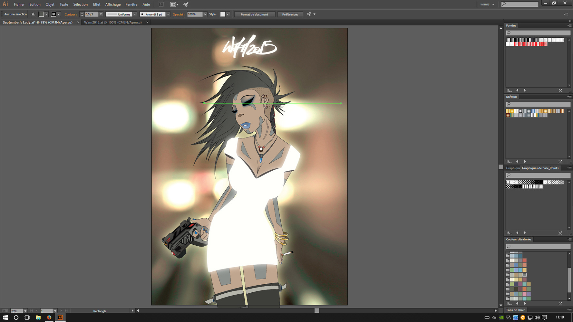
Task: Open the Arrondi 5 pt brush dropdown
Action: pyautogui.click(x=168, y=14)
